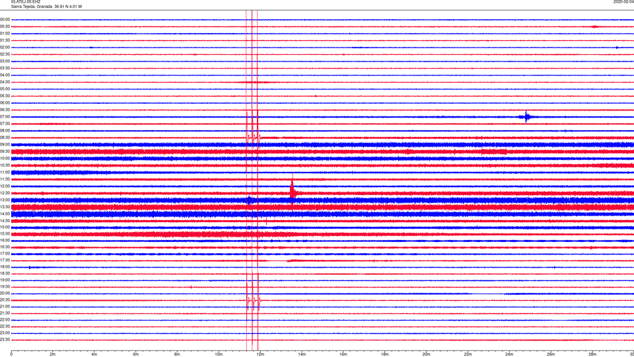
Task: Click the 24m tick on time axis
Action: (x=509, y=354)
